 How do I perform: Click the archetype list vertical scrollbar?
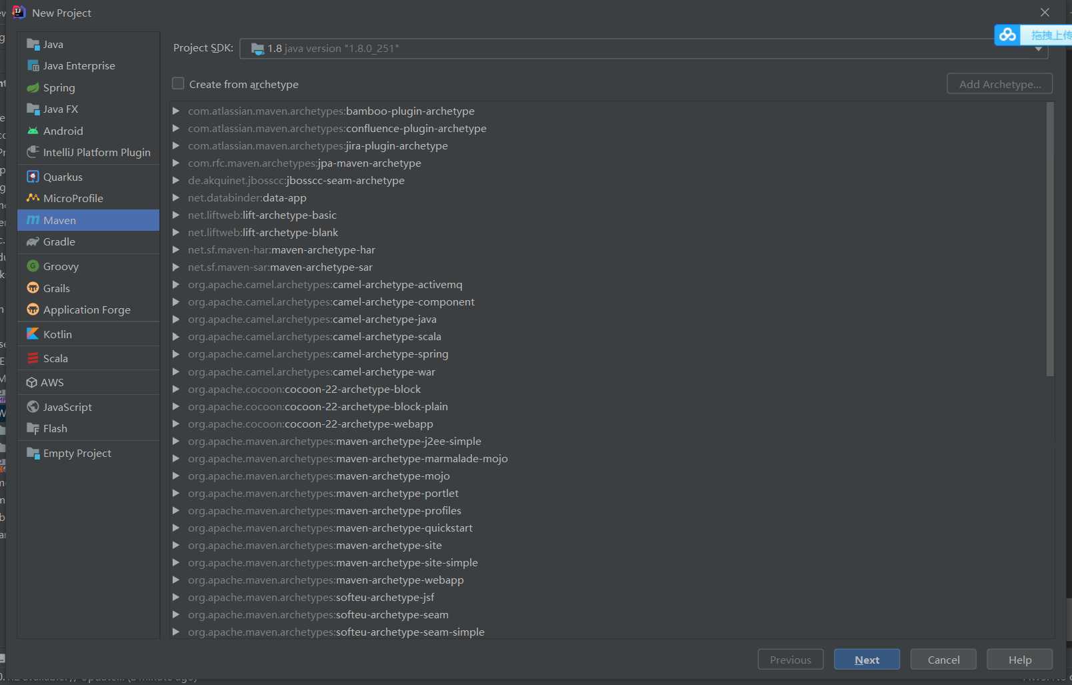[1050, 239]
